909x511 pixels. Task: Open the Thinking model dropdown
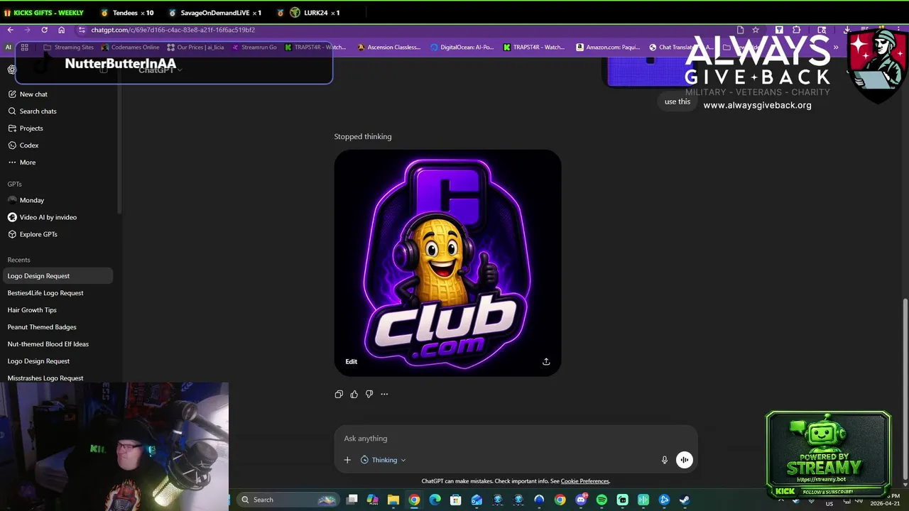(x=383, y=460)
